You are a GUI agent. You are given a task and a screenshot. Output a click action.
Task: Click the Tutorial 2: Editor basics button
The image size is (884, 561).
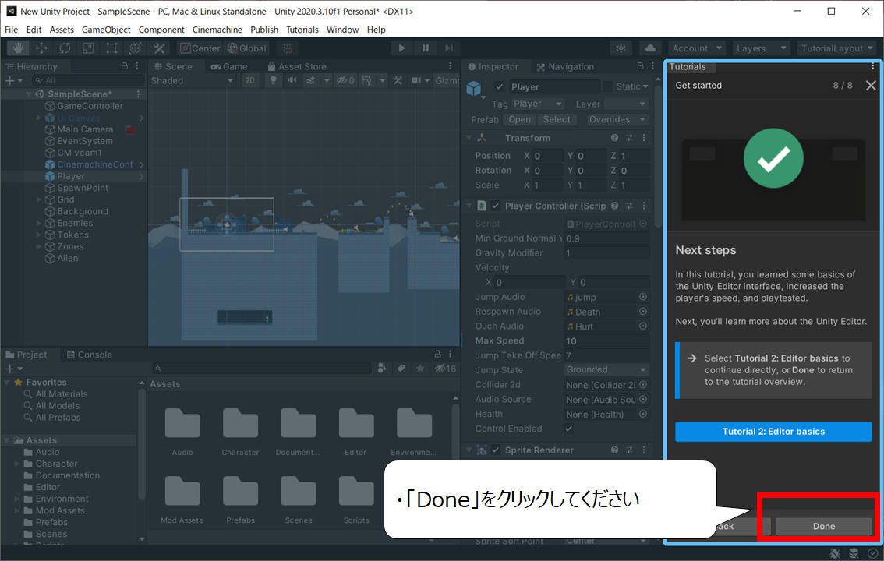(x=773, y=432)
